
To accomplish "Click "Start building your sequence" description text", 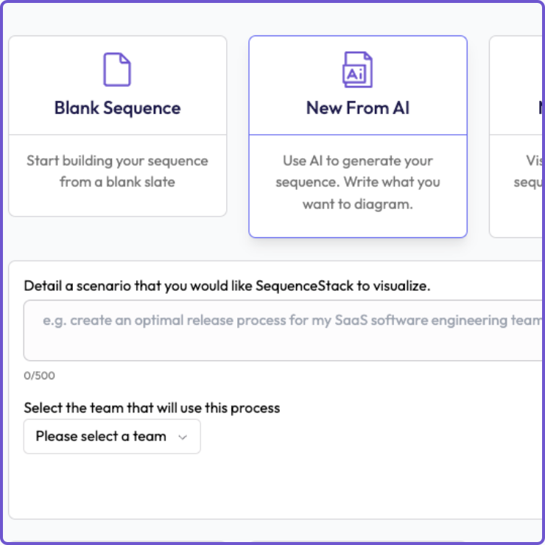I will [117, 161].
